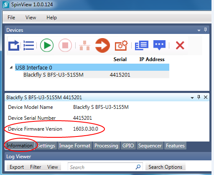Click the blue document list icon

[142, 46]
